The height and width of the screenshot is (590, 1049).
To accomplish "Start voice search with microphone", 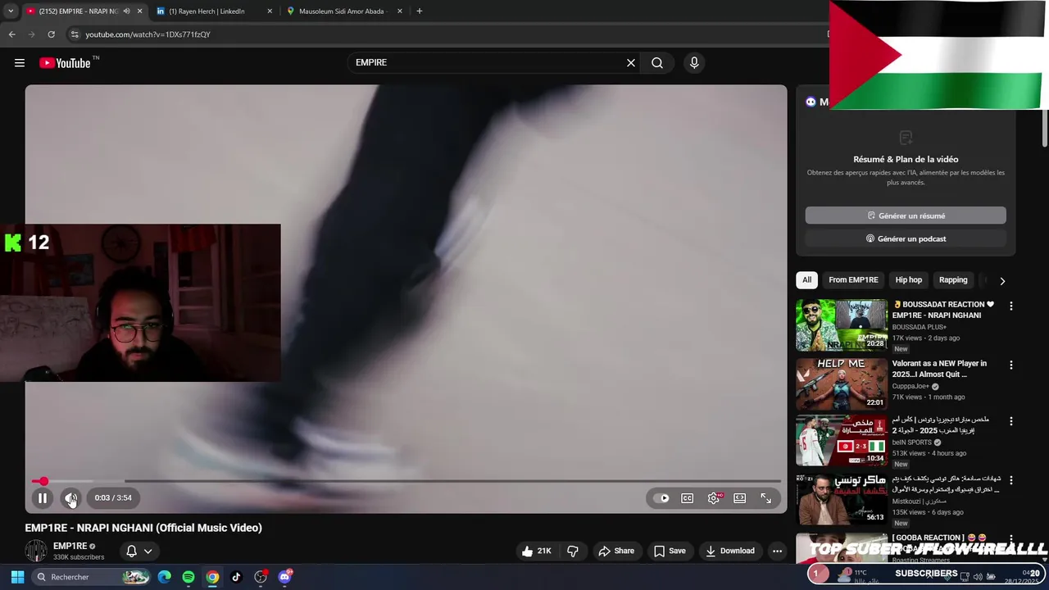I will [x=694, y=63].
